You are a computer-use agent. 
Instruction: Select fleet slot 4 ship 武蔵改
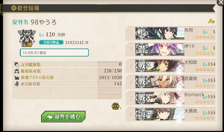[170, 82]
